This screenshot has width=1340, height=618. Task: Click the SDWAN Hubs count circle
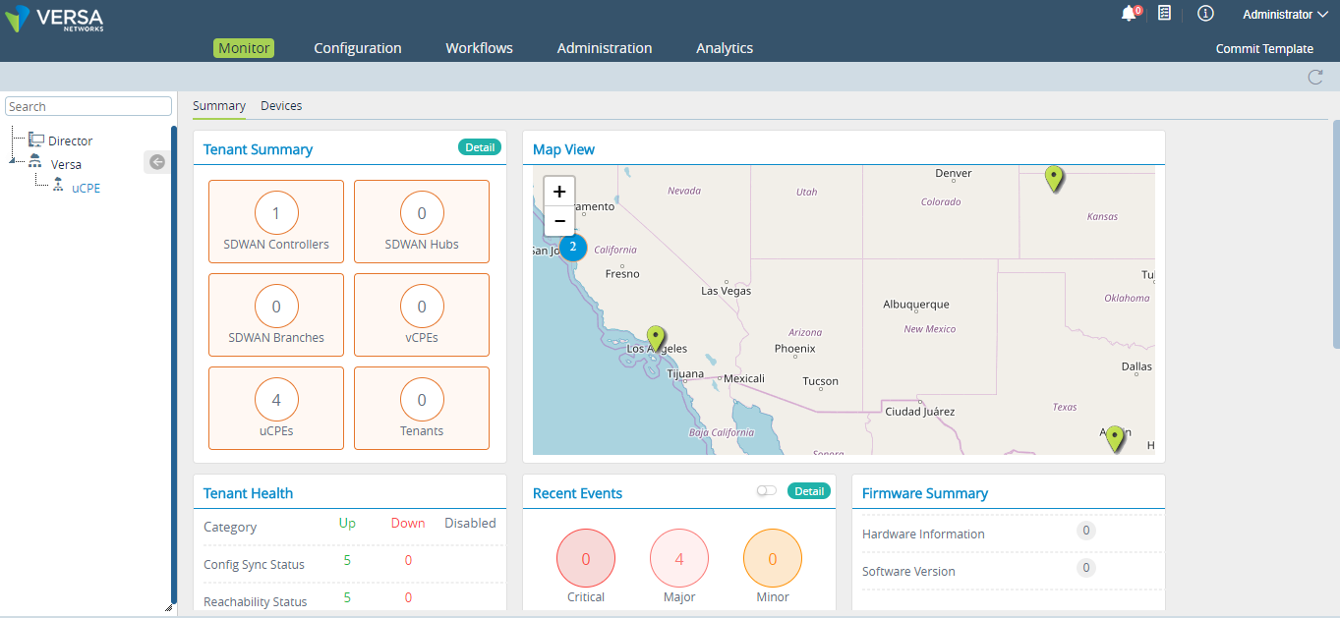(x=422, y=213)
